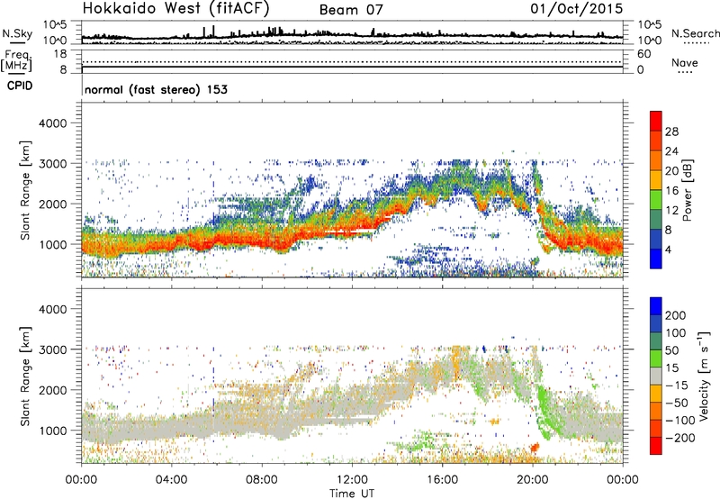Pick the yellow 16–20 dB Power colorbar segment
Image resolution: width=720 pixels, height=499 pixels.
click(656, 180)
